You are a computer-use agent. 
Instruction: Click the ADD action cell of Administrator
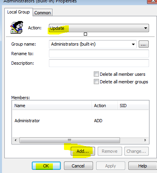(x=98, y=121)
